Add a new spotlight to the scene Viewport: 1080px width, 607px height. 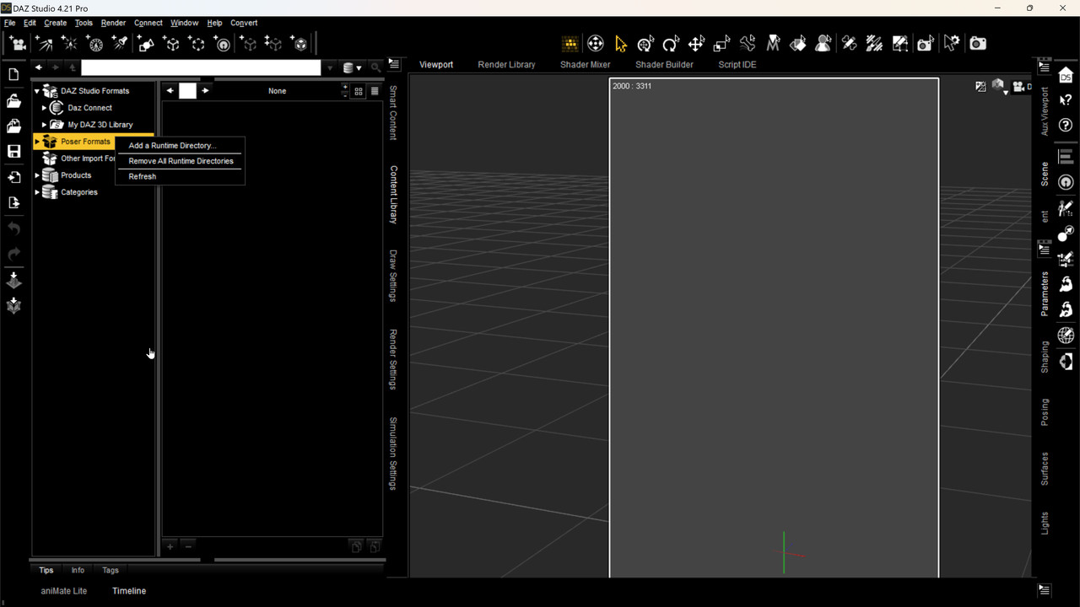click(120, 44)
